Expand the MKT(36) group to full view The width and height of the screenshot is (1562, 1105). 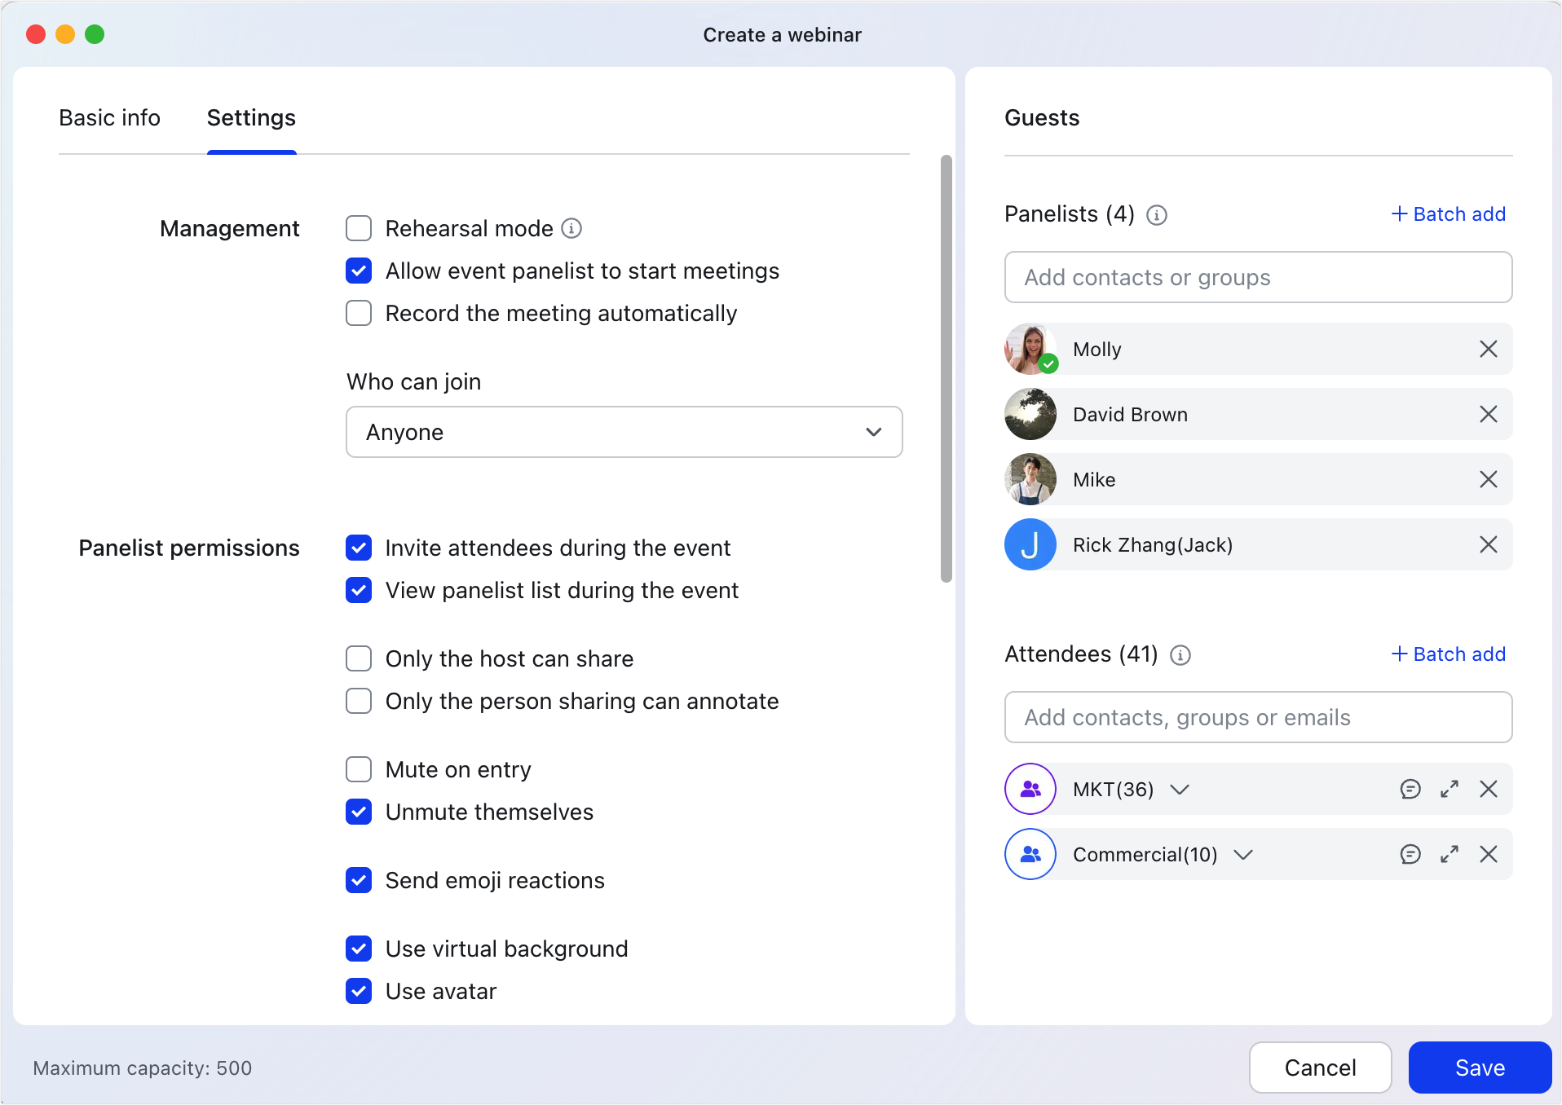(1449, 789)
